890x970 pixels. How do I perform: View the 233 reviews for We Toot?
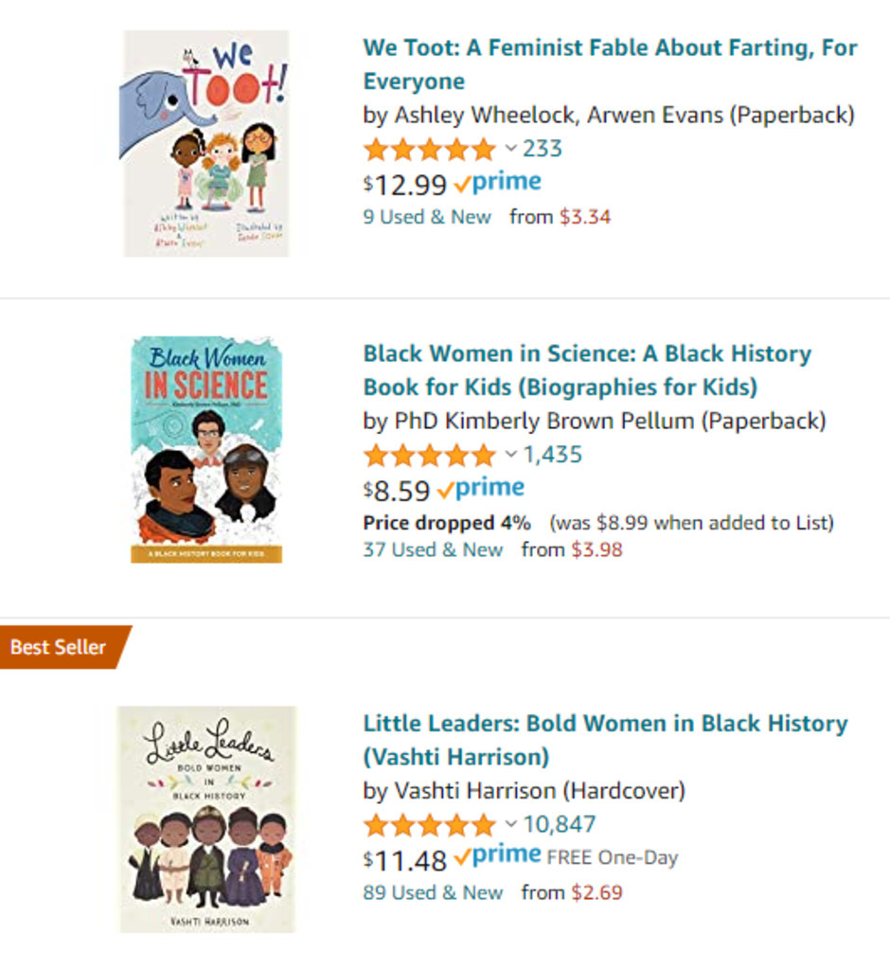[x=543, y=149]
